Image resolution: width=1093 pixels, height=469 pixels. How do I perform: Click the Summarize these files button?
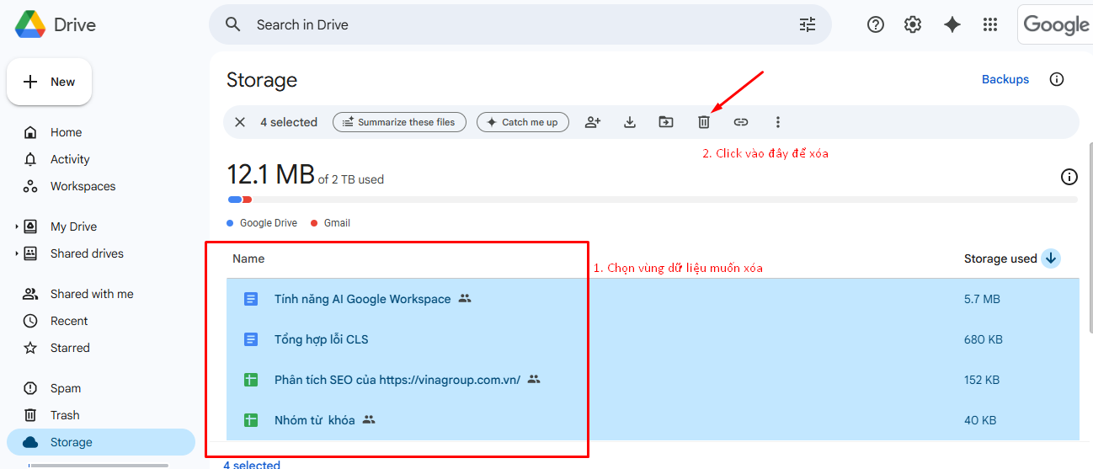tap(399, 122)
